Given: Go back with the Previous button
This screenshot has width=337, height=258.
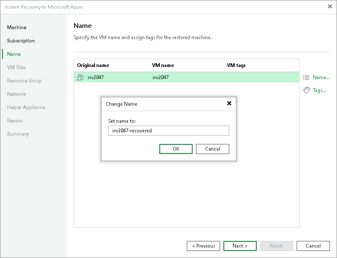Looking at the screenshot, I should pos(203,246).
